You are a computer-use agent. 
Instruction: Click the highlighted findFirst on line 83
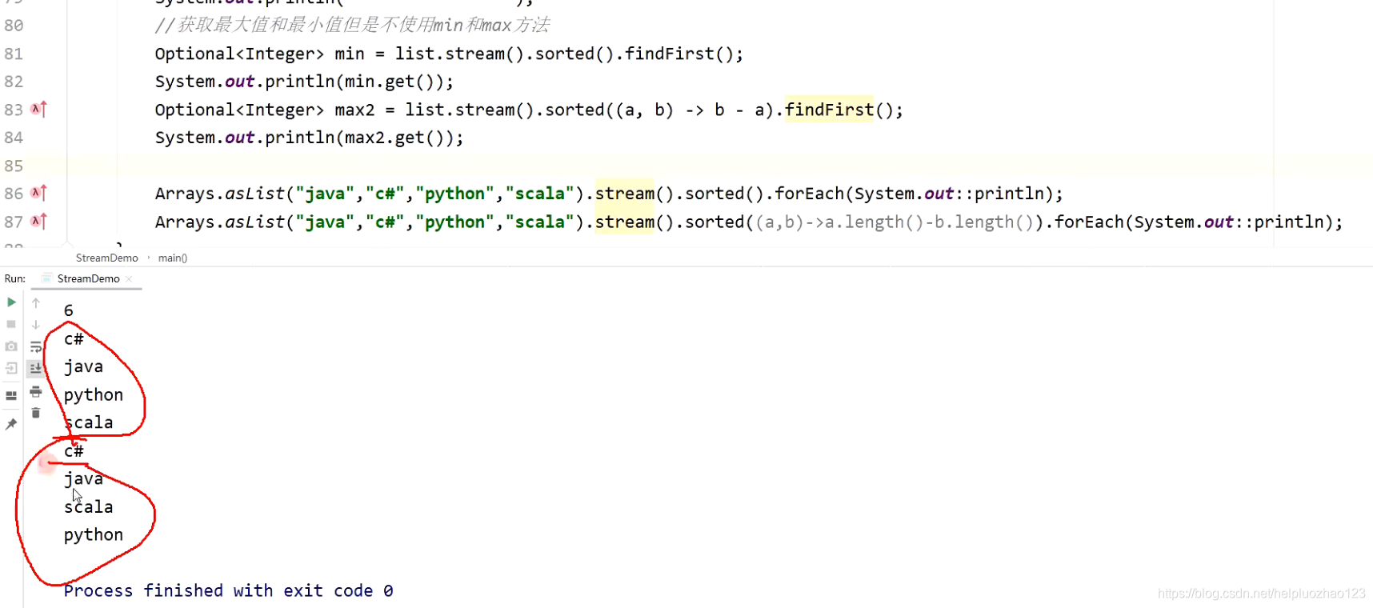pyautogui.click(x=829, y=110)
